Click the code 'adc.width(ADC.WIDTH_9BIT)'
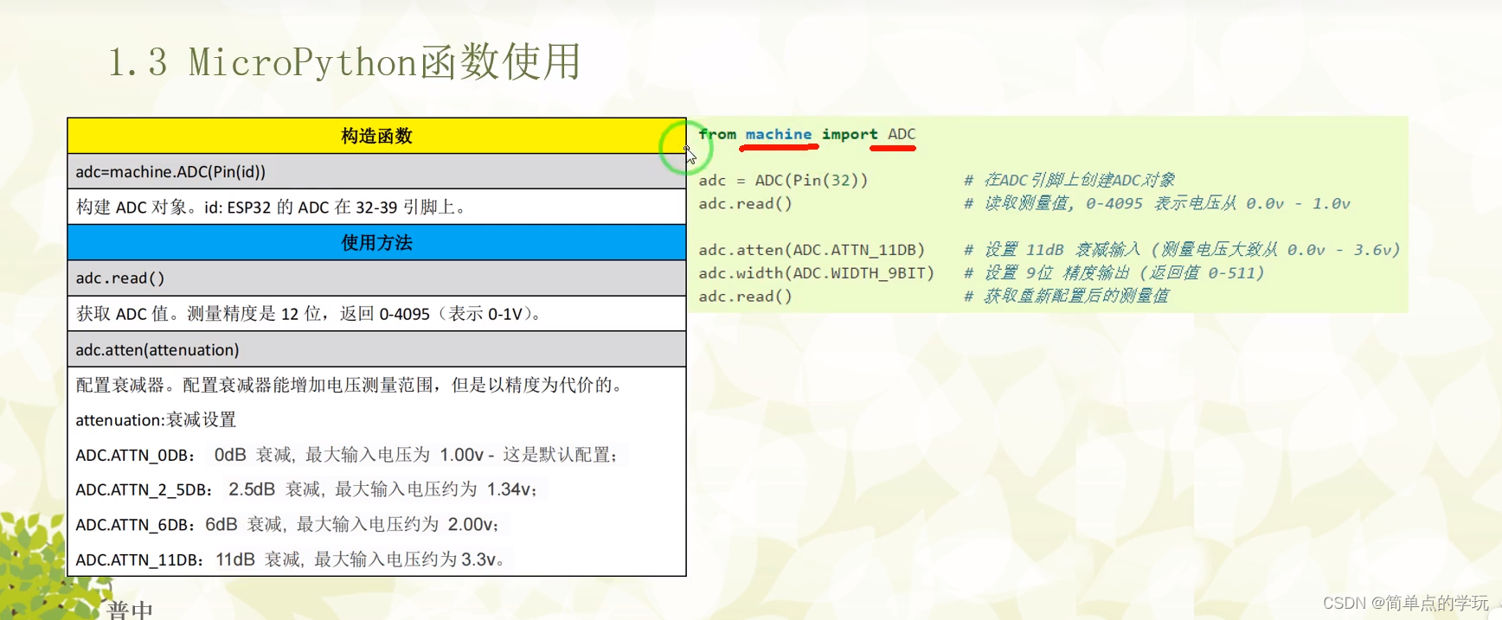The image size is (1502, 620). click(817, 273)
